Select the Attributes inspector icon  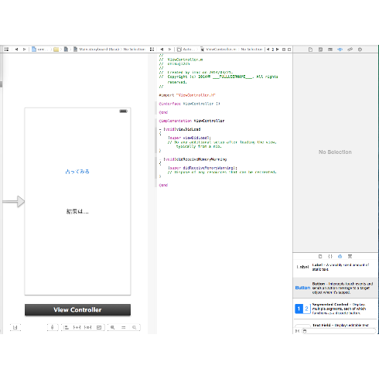click(x=340, y=50)
